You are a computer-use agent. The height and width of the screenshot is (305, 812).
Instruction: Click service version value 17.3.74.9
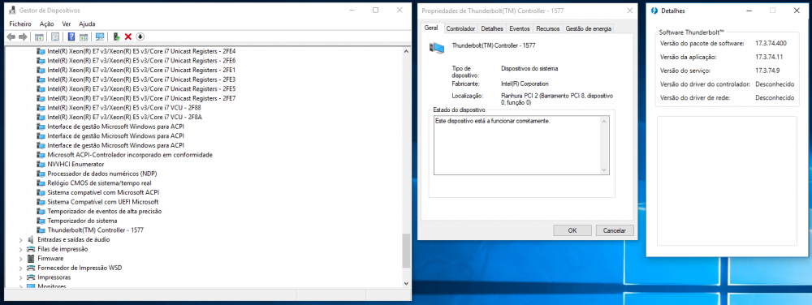pyautogui.click(x=767, y=71)
